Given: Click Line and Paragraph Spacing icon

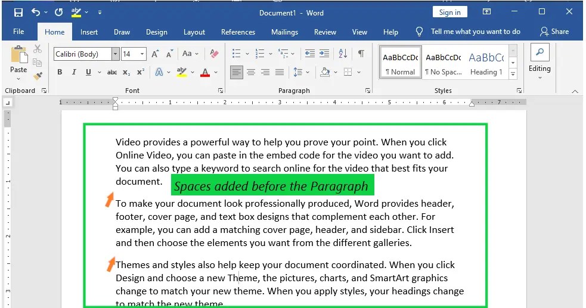Looking at the screenshot, I should coord(298,72).
